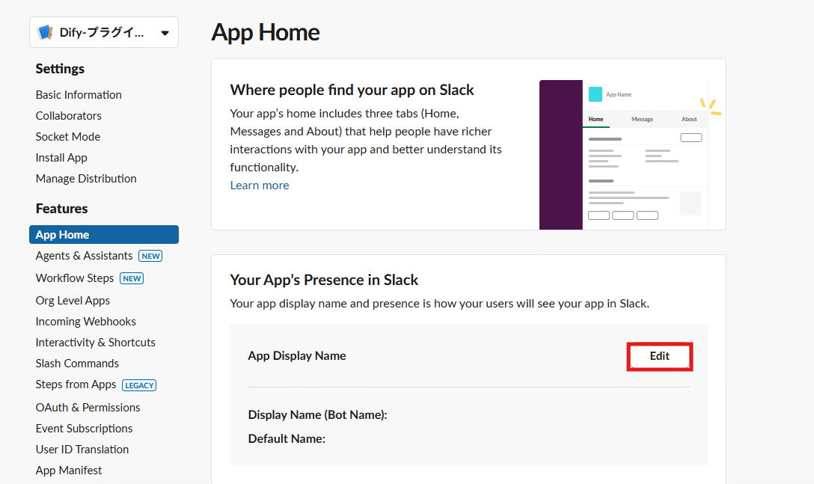Screen dimensions: 814x484
Task: Open Org Level Apps
Action: click(73, 301)
